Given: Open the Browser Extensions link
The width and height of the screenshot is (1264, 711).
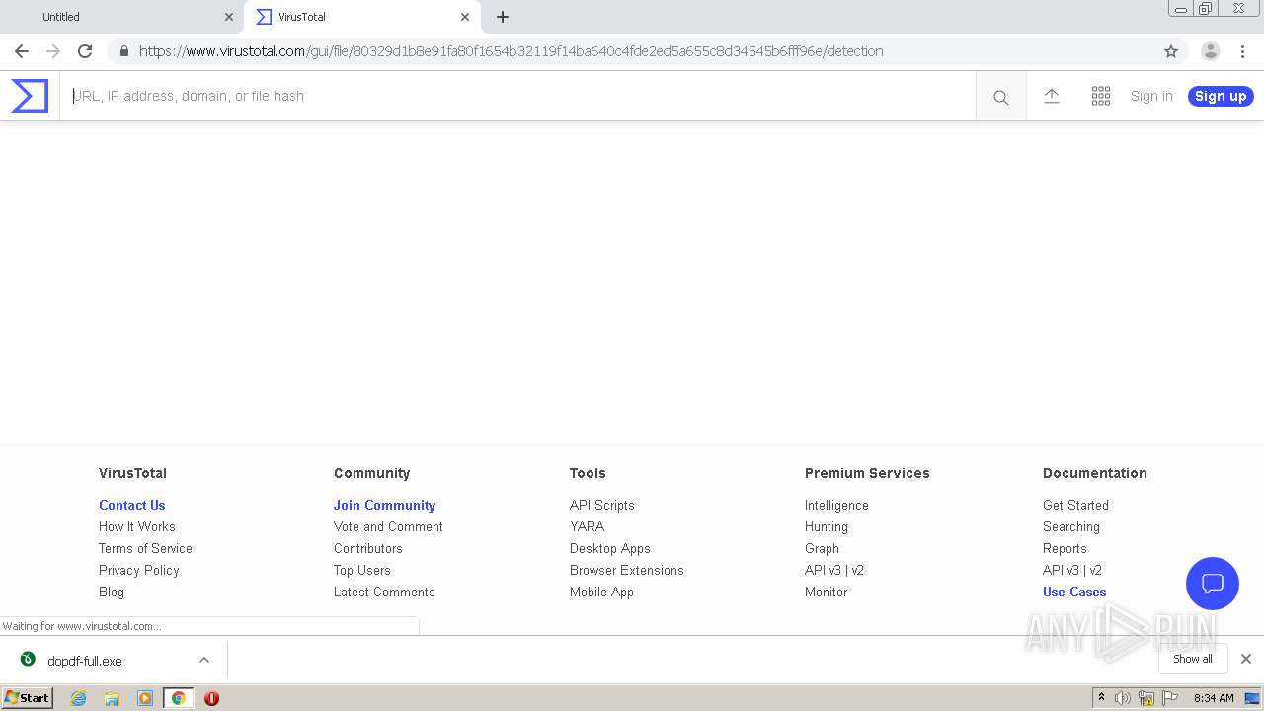Looking at the screenshot, I should click(x=627, y=570).
